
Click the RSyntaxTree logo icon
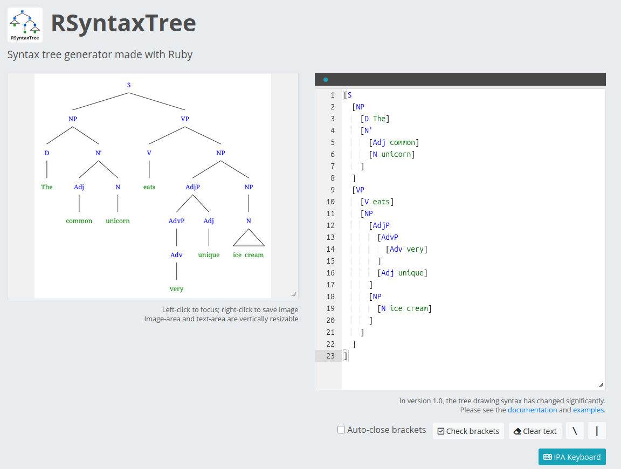[x=25, y=25]
